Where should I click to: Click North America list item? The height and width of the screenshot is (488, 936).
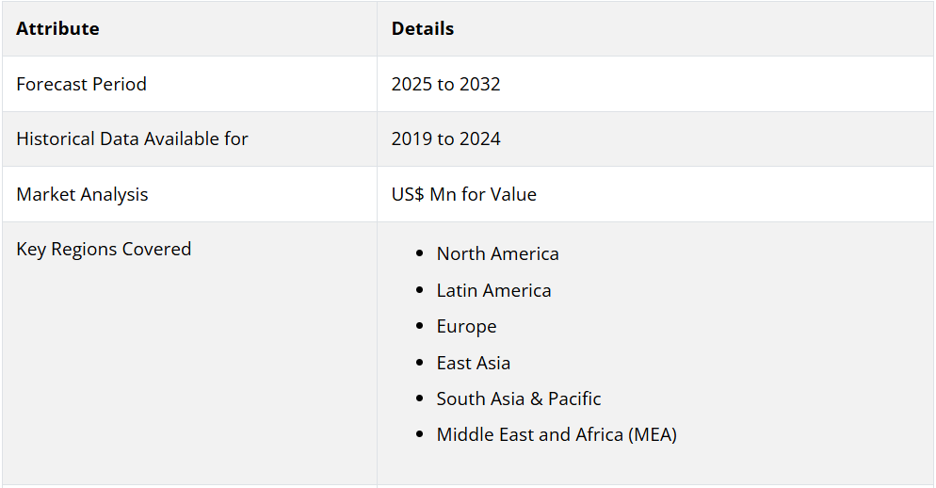(x=497, y=253)
